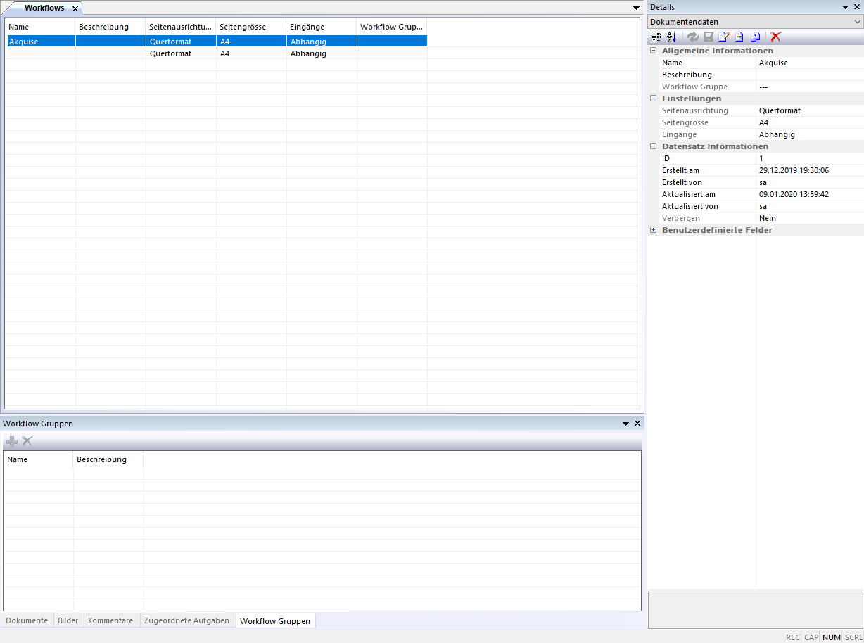Open the Dokumentendaten dropdown
Image resolution: width=864 pixels, height=643 pixels.
pyautogui.click(x=857, y=22)
